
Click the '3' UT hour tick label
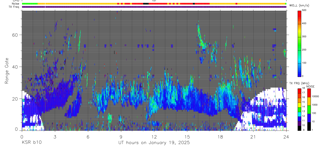coord(55,137)
